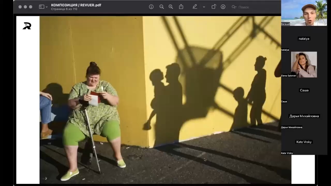331x186 pixels.
Task: Zoom out with the minus magnifier
Action: (162, 7)
